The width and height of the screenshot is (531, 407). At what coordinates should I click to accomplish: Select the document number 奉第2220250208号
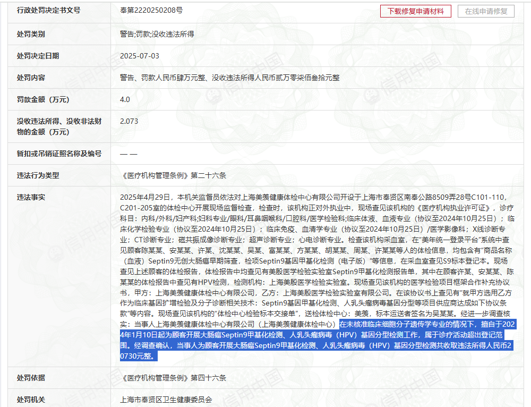[151, 11]
